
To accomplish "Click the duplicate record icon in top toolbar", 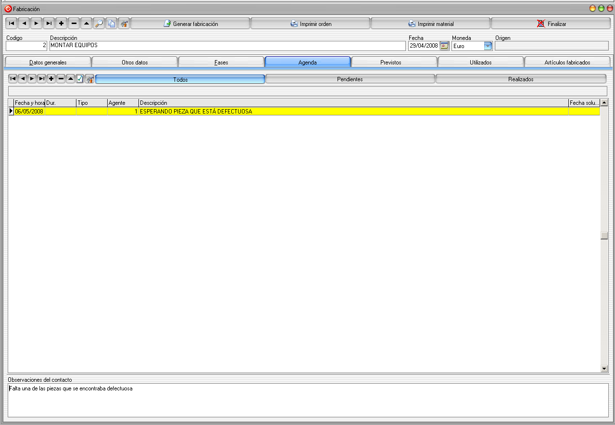I will (112, 24).
